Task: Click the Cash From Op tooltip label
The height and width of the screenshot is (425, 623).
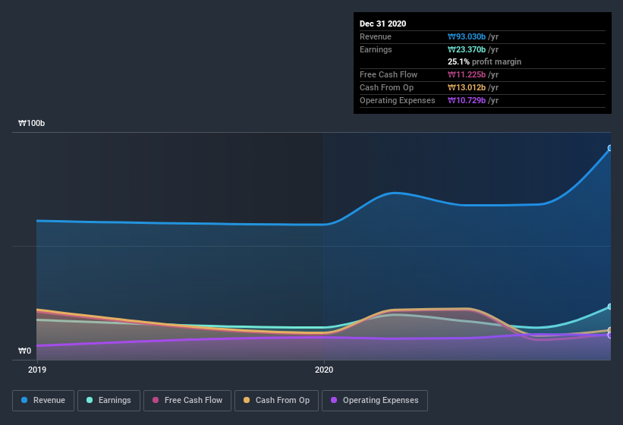Action: point(386,87)
